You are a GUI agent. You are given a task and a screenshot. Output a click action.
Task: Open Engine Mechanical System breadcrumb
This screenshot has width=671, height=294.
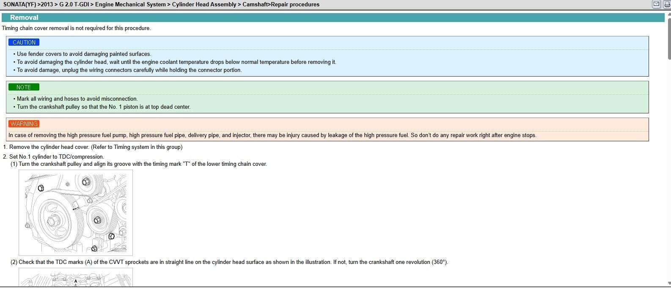tap(130, 5)
